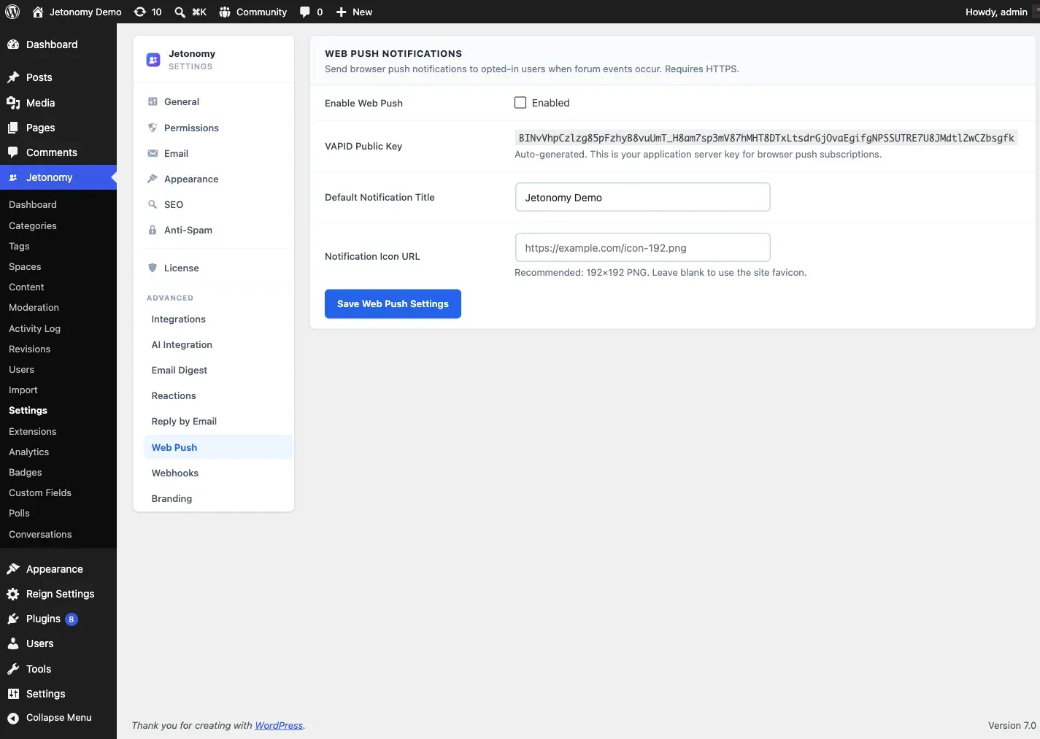The width and height of the screenshot is (1040, 739).
Task: Click the License shield icon
Action: (153, 268)
